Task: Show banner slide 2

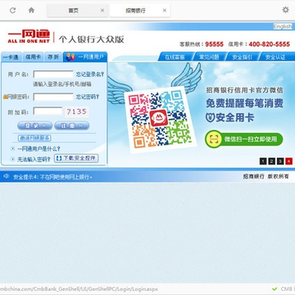Action: click(x=271, y=161)
